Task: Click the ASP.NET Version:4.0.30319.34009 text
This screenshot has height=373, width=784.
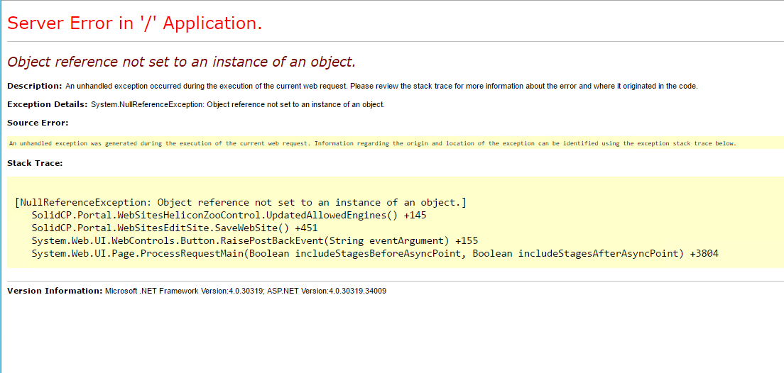Action: click(x=327, y=291)
